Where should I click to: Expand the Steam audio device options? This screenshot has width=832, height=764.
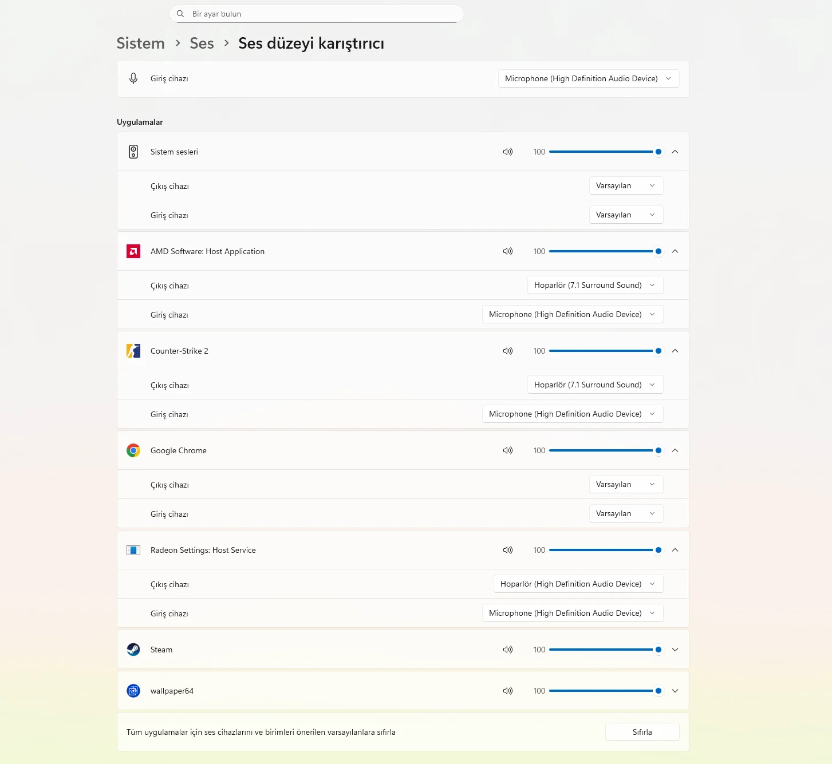pos(675,650)
